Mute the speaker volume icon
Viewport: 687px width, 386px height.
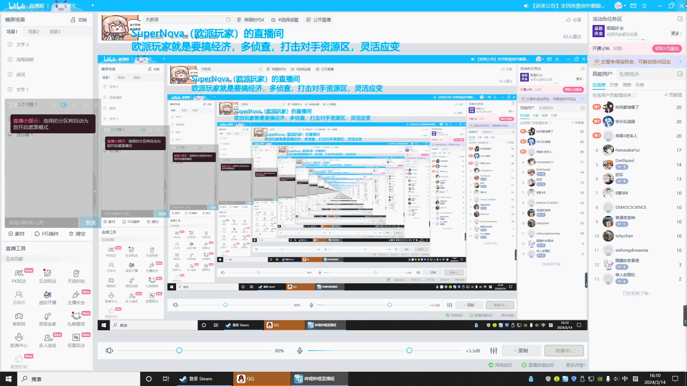[x=109, y=351]
